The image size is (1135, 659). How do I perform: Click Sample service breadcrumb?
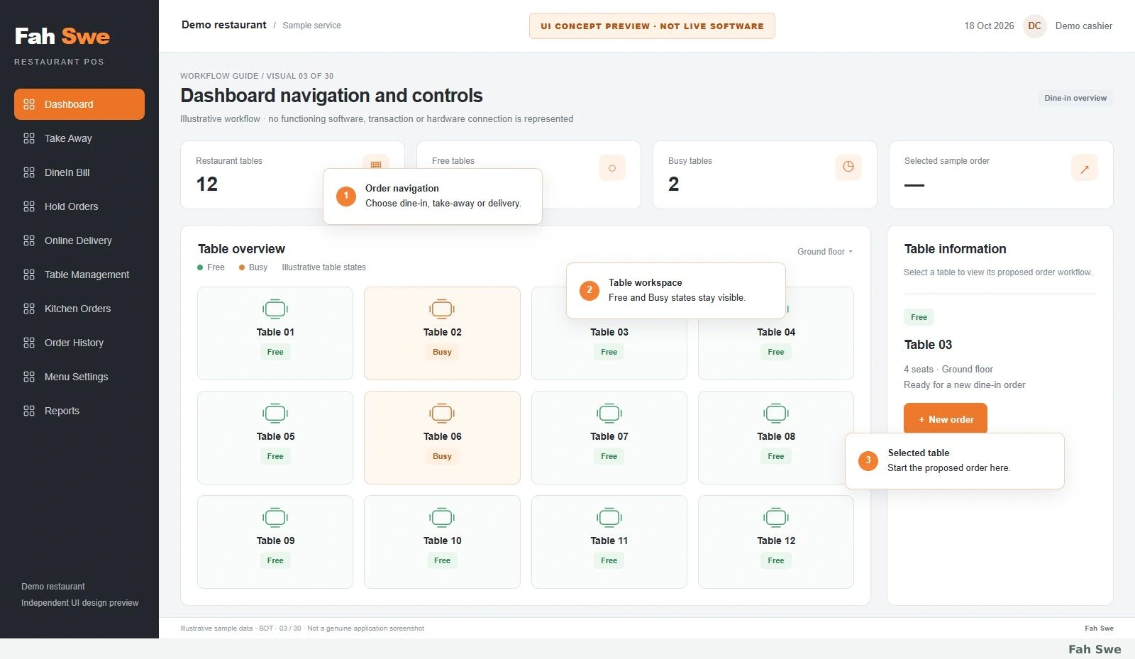pos(311,26)
